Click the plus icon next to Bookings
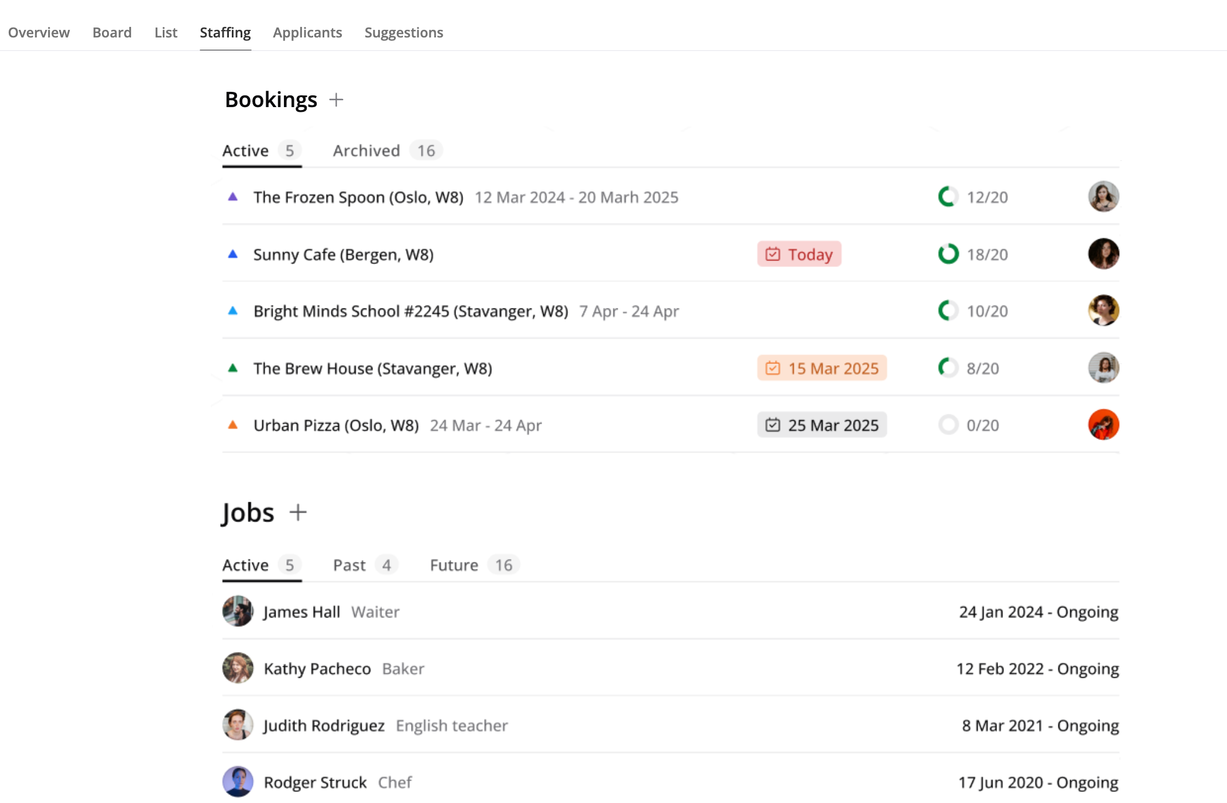1227x803 pixels. tap(336, 99)
